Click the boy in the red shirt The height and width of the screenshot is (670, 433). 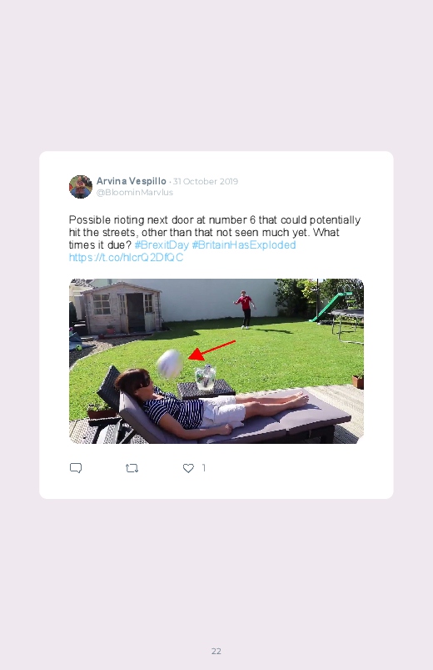click(245, 310)
